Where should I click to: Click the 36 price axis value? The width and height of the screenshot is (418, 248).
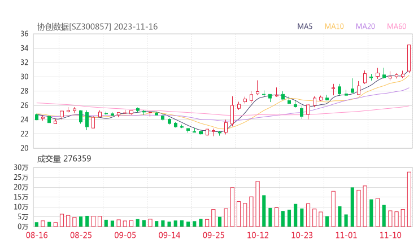[24, 34]
